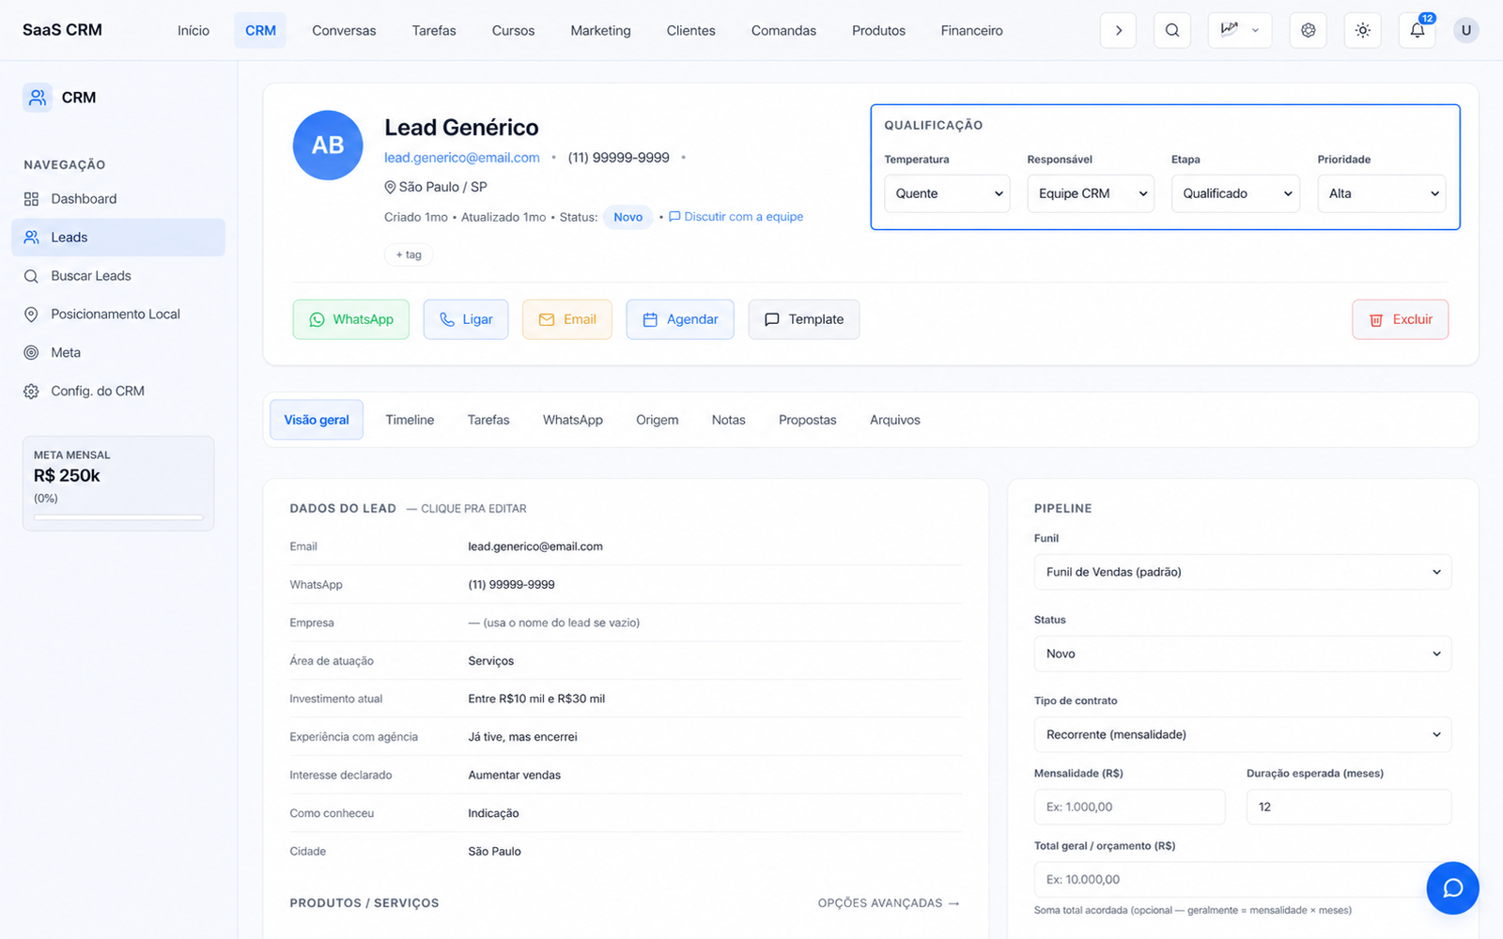Open the user avatar U menu
This screenshot has height=939, width=1503.
click(x=1465, y=30)
